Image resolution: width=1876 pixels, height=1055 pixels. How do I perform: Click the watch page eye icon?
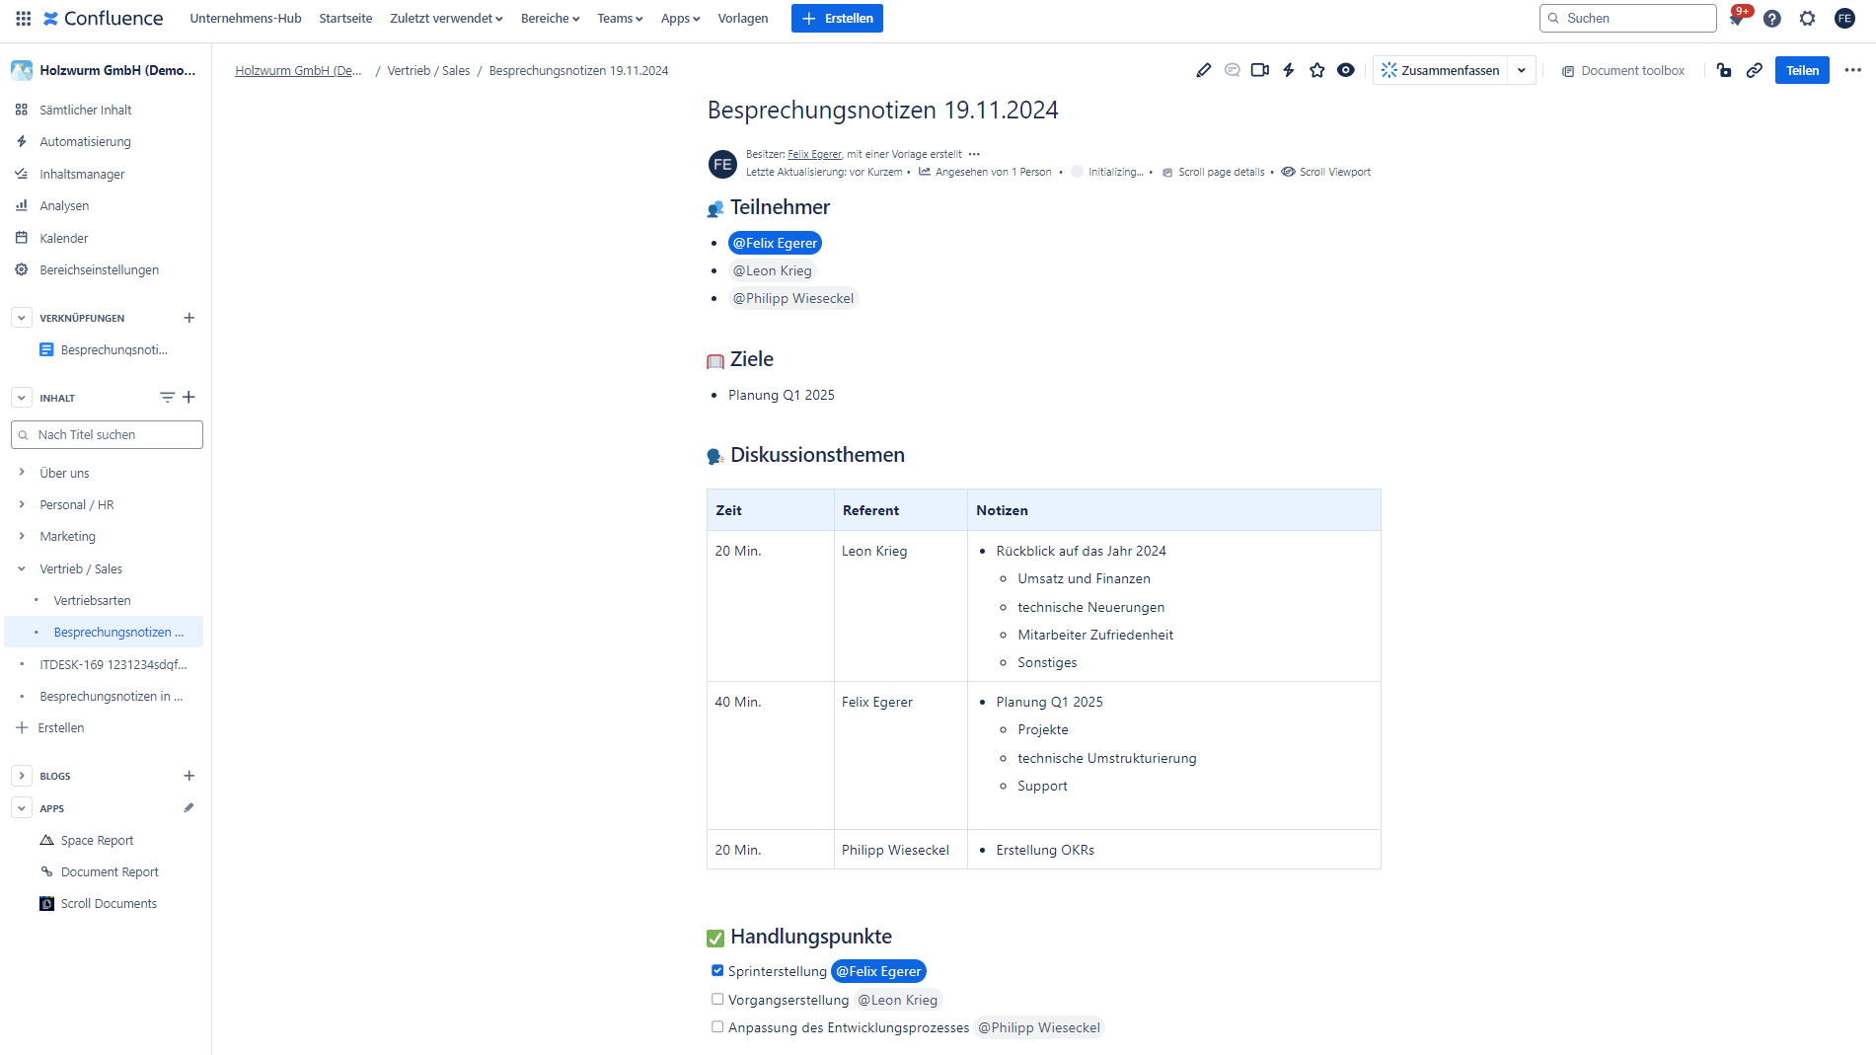point(1346,70)
